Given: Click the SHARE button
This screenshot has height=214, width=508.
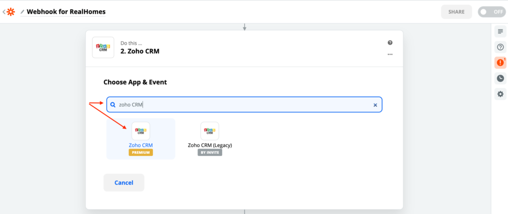Looking at the screenshot, I should pyautogui.click(x=456, y=12).
